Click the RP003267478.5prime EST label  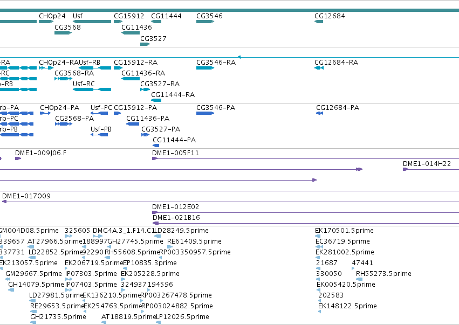(x=176, y=295)
